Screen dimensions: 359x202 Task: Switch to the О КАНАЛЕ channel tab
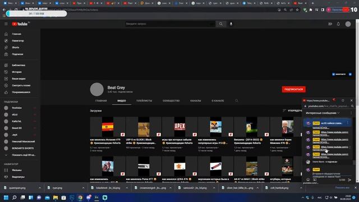pos(218,101)
